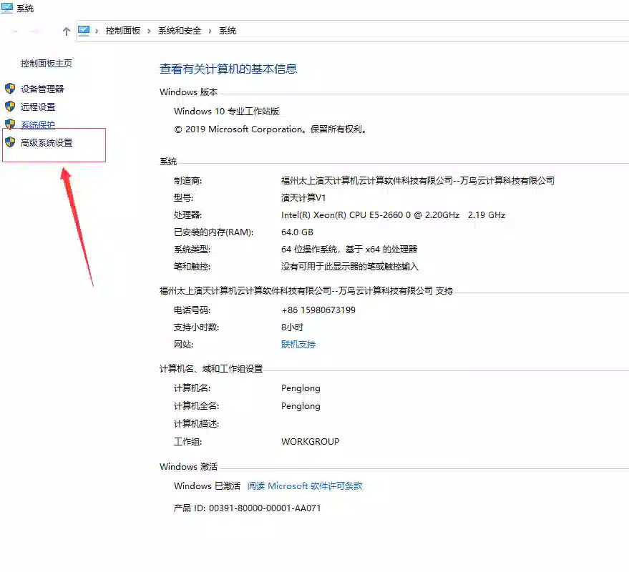Open 设备管理器 link
629x572 pixels.
point(42,89)
